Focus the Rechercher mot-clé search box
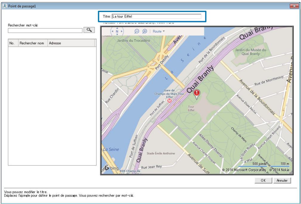Viewport: 301px width, 204px height. point(45,30)
